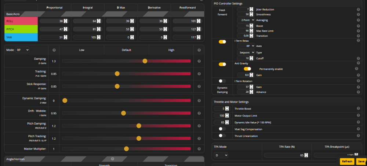Select the Angle/Horizon section header

pyautogui.click(x=15, y=159)
